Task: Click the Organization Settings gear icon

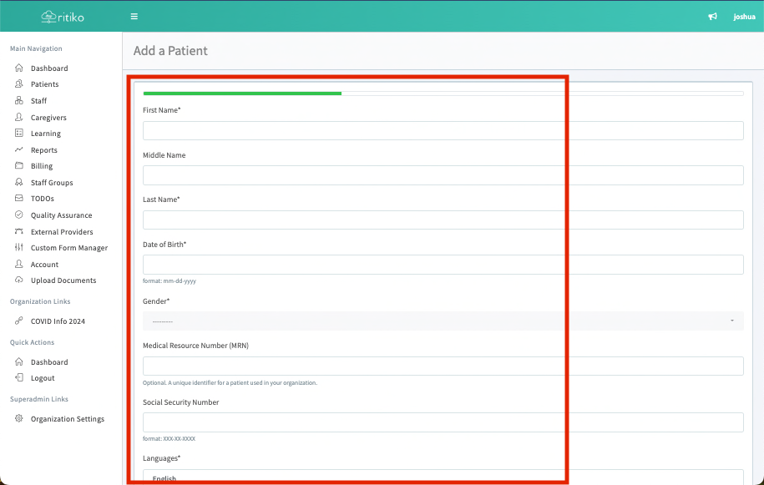Action: (19, 419)
